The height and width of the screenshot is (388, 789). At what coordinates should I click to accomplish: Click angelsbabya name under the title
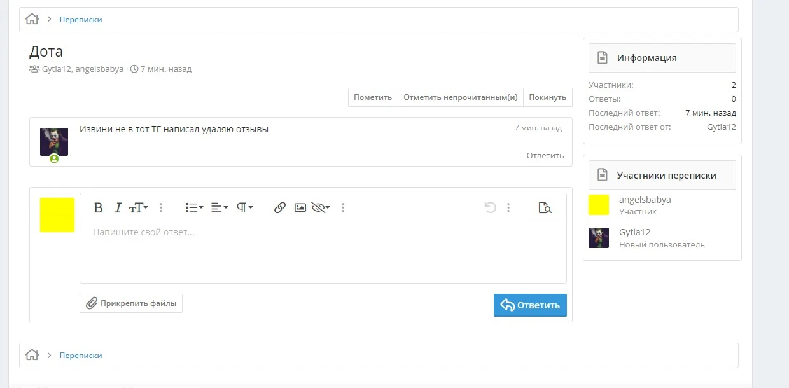99,69
